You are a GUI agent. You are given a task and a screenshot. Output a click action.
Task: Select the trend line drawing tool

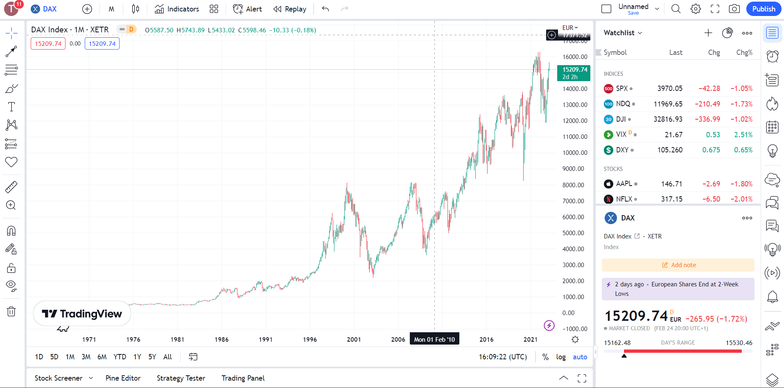(11, 51)
